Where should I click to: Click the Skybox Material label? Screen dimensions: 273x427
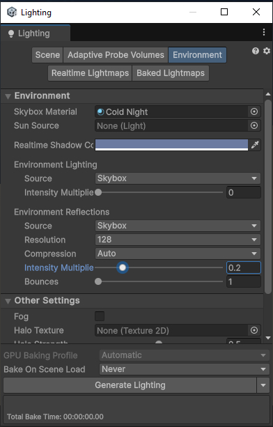coord(45,111)
